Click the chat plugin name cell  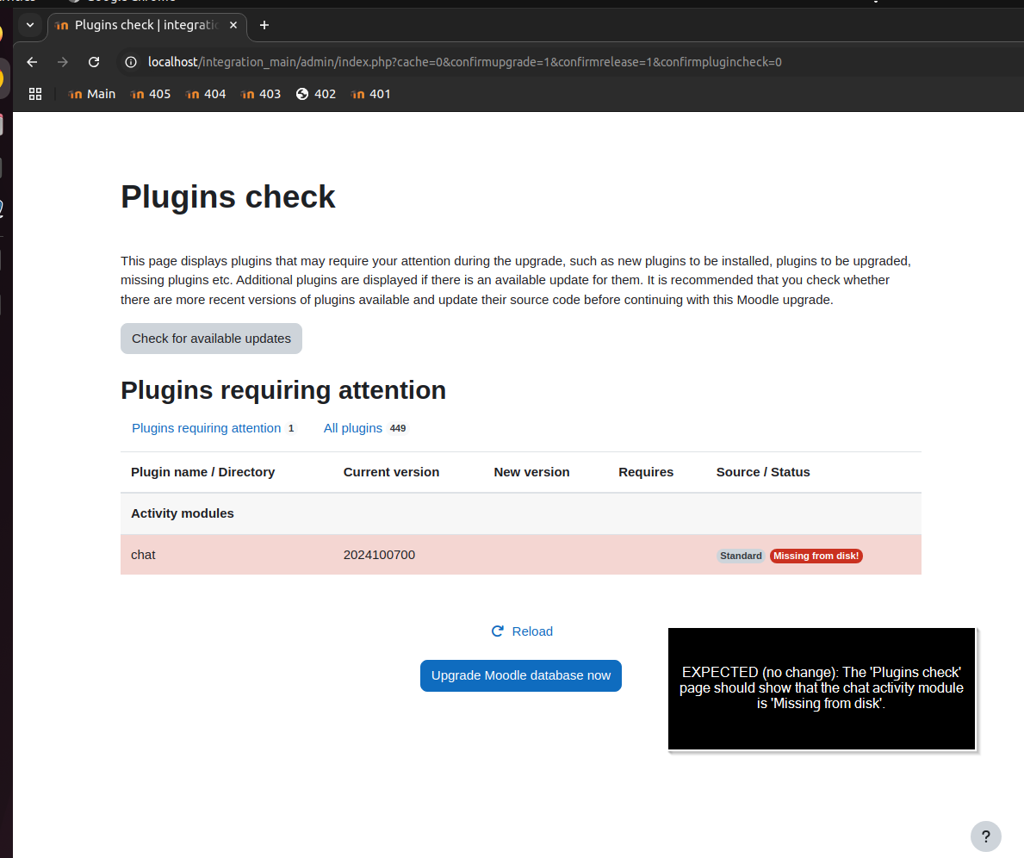[x=143, y=555]
